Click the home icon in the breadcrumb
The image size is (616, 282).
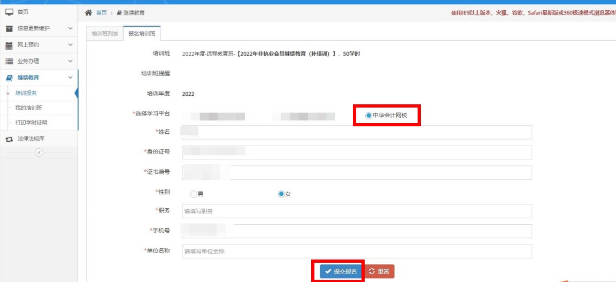pos(89,13)
